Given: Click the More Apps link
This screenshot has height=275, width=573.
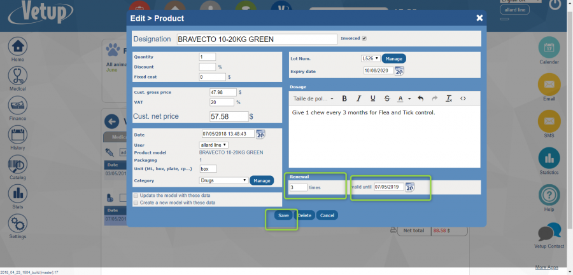Looking at the screenshot, I should tap(546, 267).
